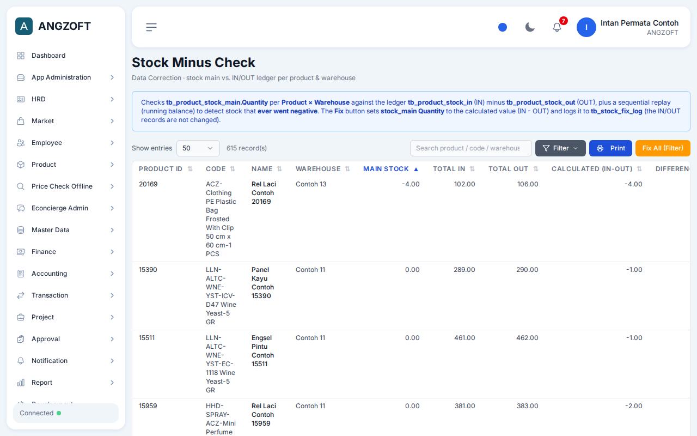Click 'Engsel Pintu Contoh 15511' name
Image resolution: width=697 pixels, height=436 pixels.
[x=263, y=351]
